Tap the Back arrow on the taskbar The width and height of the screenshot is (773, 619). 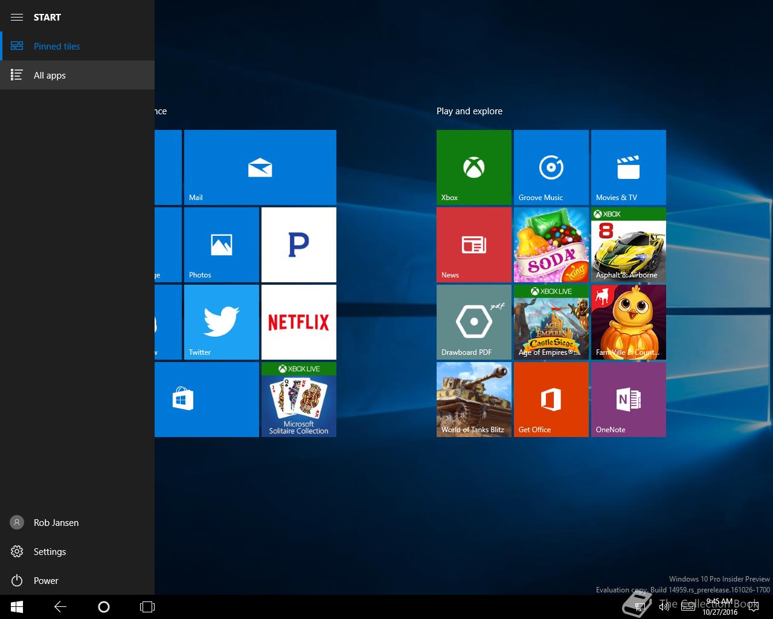click(60, 607)
